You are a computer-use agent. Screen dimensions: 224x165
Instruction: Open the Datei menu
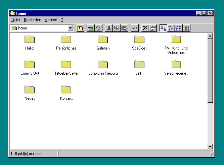pos(16,20)
